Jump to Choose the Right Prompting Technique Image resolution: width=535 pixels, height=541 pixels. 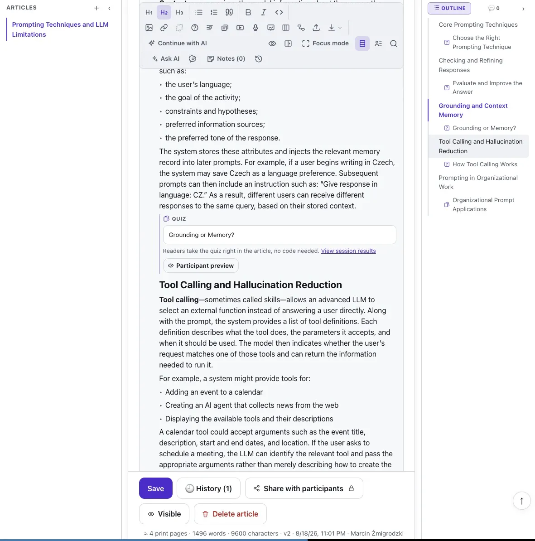tap(482, 42)
